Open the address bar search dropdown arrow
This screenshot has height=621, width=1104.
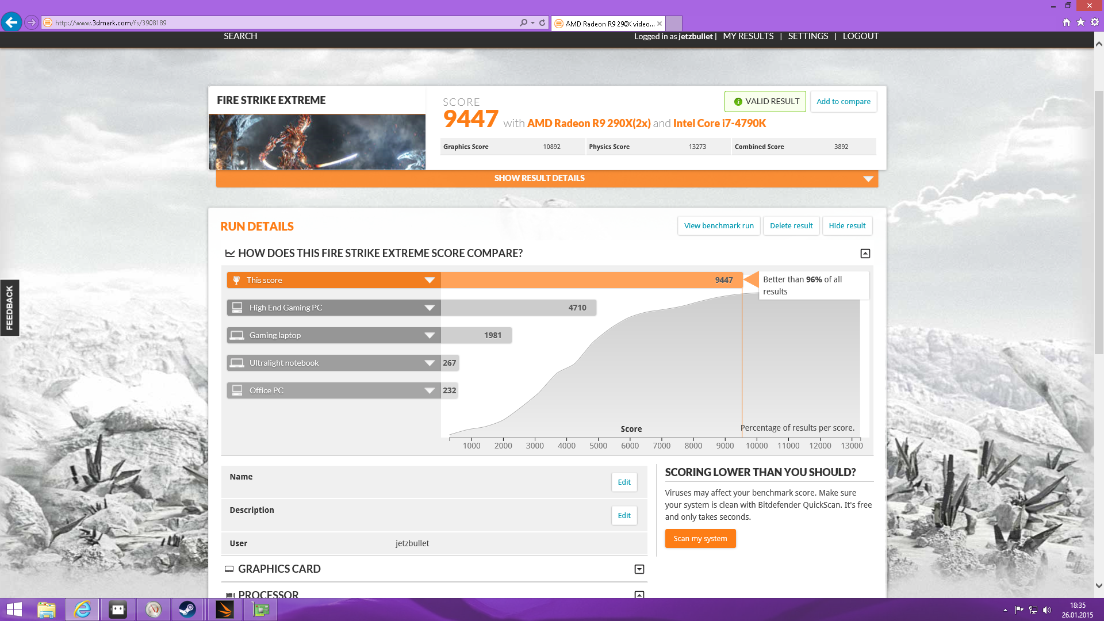point(533,22)
